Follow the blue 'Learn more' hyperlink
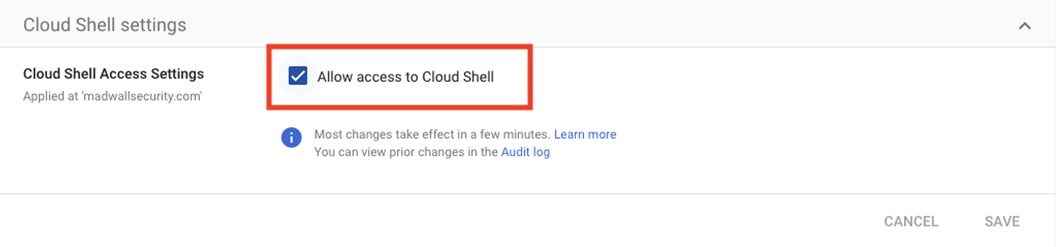 [x=585, y=134]
